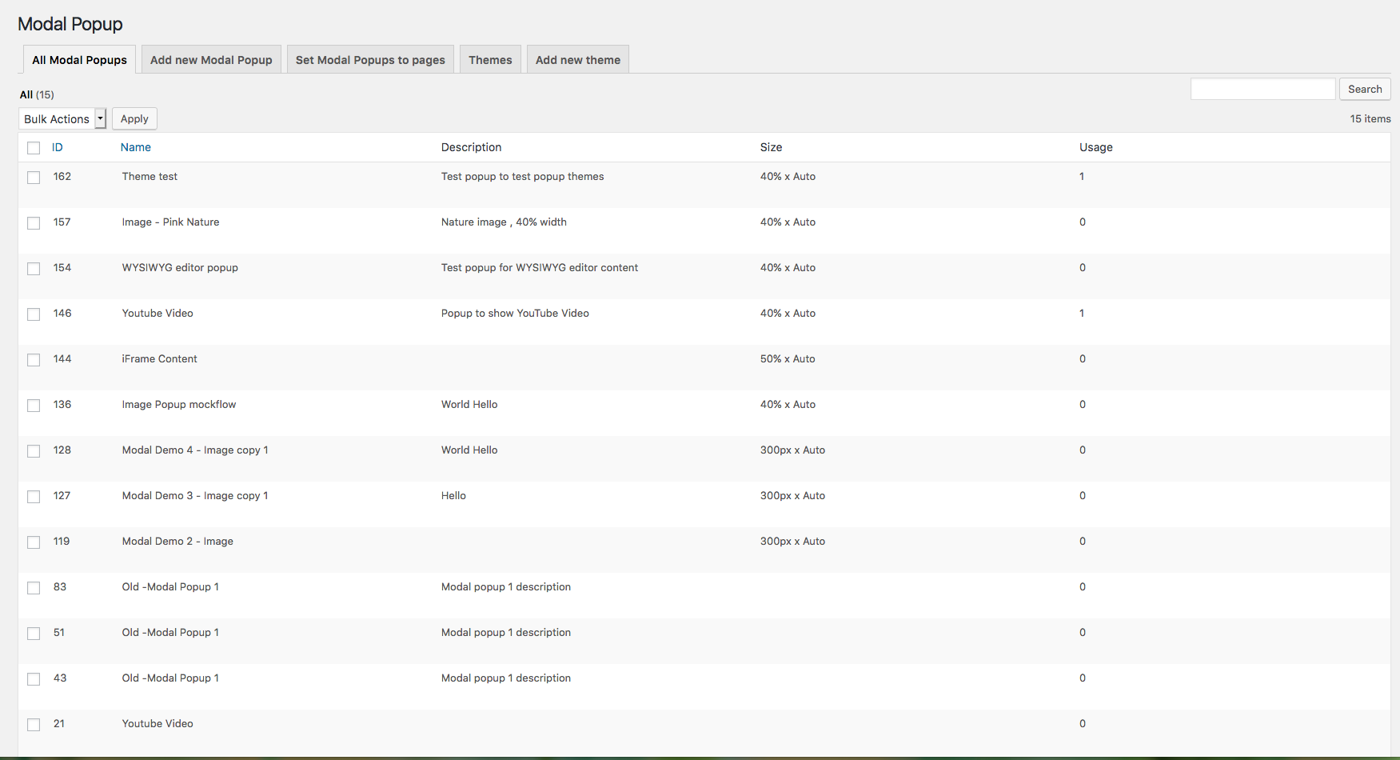Click 'Youtube Video' in row 21

click(x=158, y=724)
